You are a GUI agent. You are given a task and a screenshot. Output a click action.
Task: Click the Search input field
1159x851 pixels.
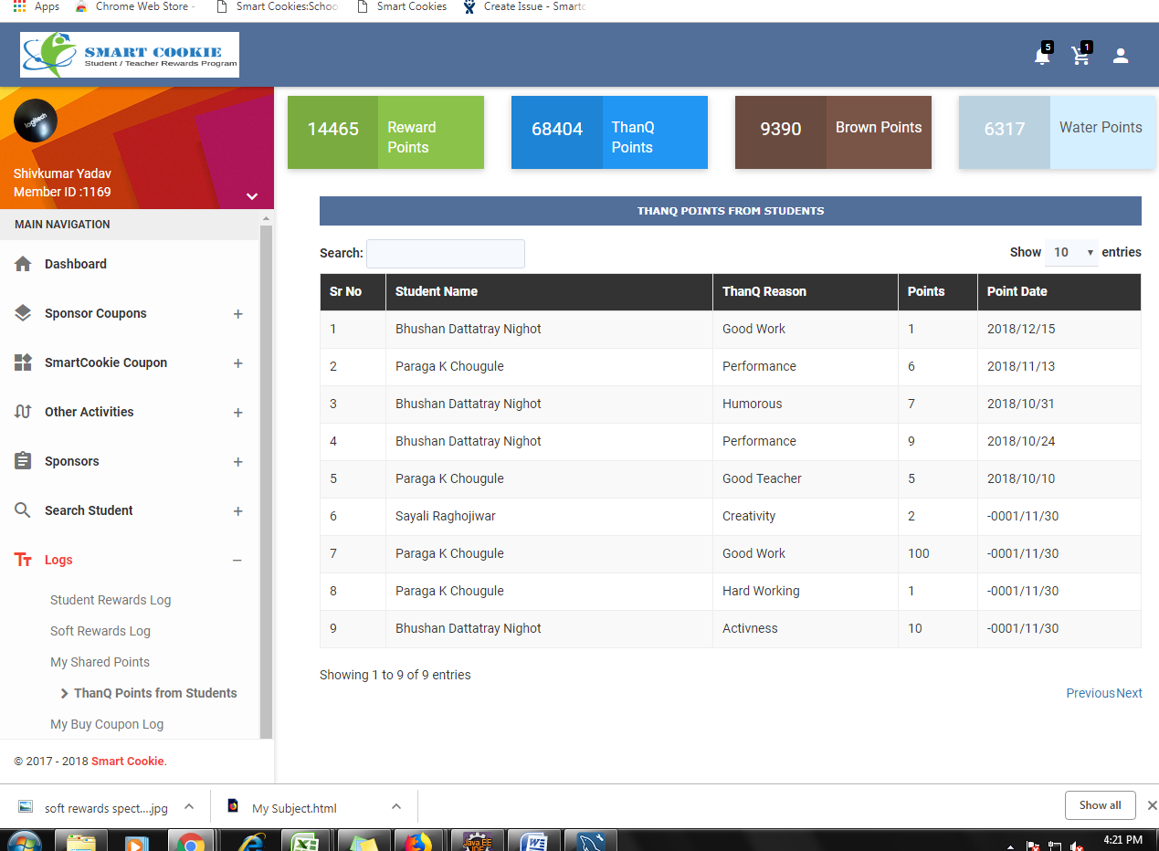446,253
